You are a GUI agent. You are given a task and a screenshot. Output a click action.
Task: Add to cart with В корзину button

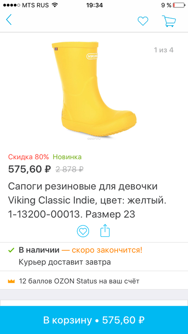pos(94,320)
